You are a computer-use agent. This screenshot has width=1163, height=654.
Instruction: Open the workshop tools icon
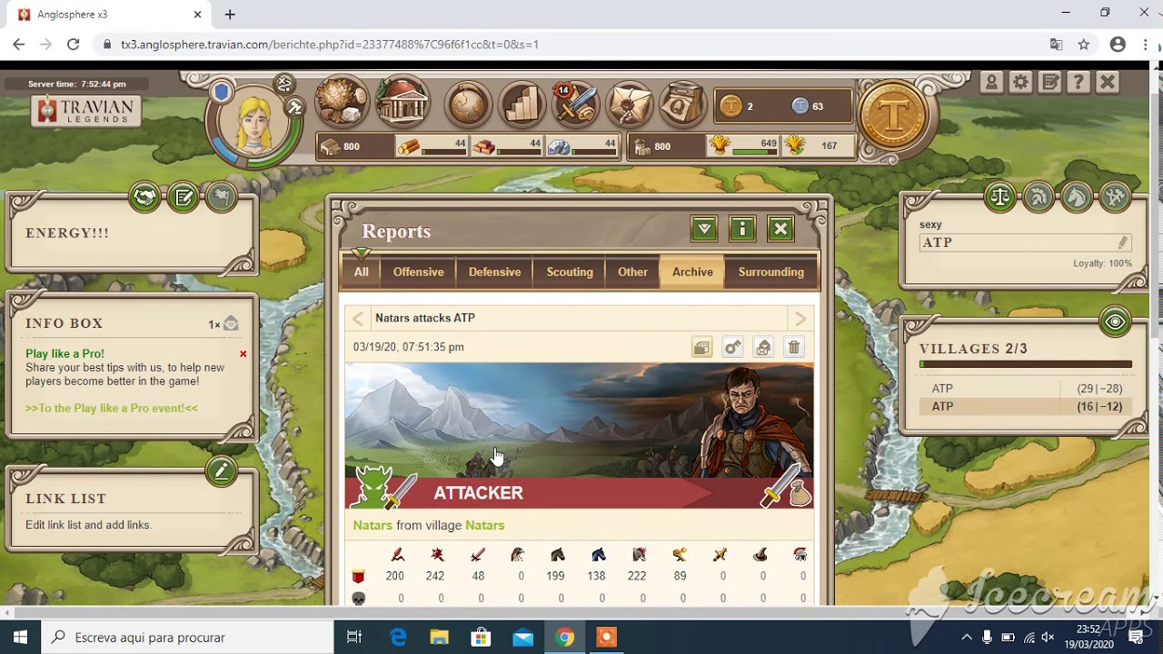pos(1115,196)
